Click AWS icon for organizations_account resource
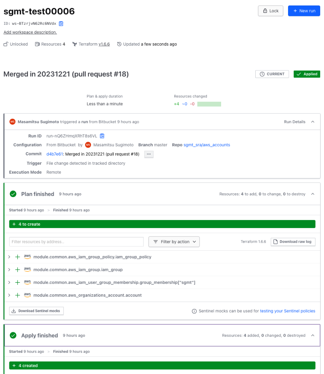The width and height of the screenshot is (324, 374). click(27, 295)
